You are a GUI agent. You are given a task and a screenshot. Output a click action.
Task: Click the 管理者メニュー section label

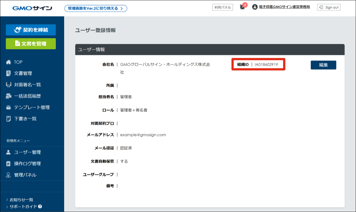18,141
